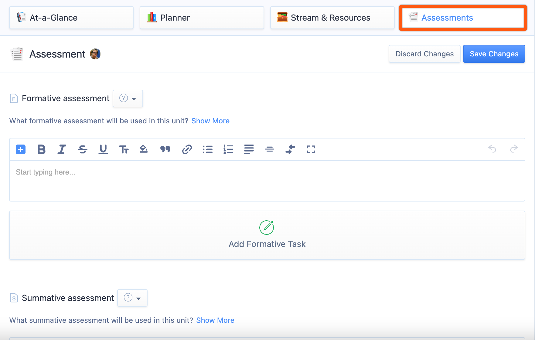The height and width of the screenshot is (340, 535).
Task: Toggle strikethrough text formatting
Action: coord(82,149)
